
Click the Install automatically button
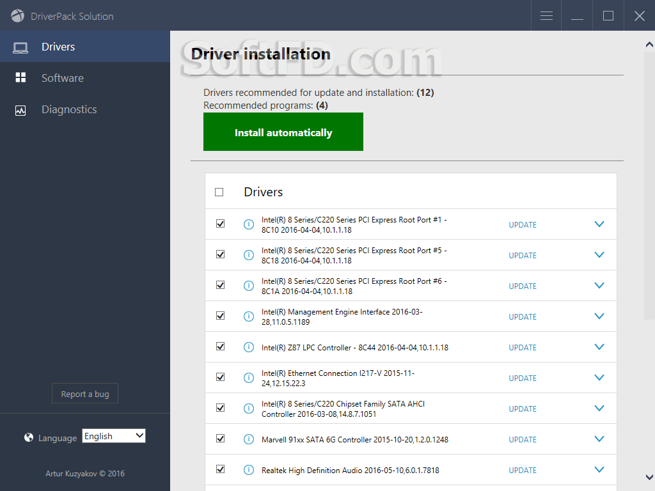[x=283, y=132]
